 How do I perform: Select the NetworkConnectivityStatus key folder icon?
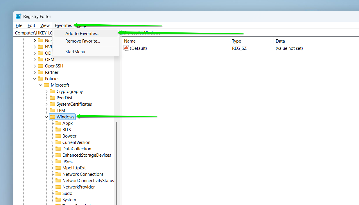click(58, 181)
